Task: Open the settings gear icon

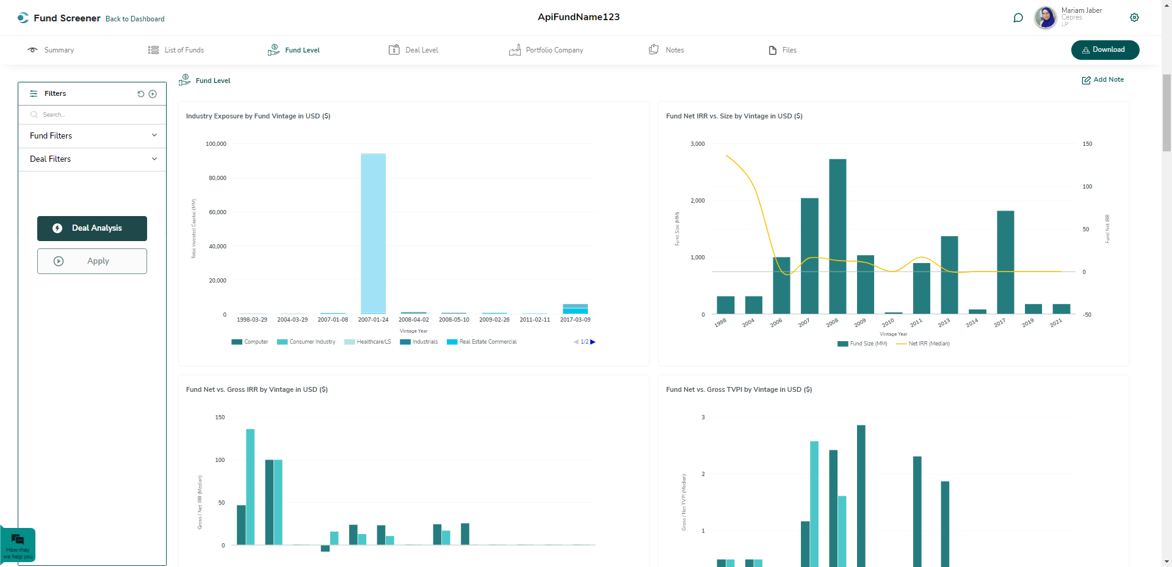Action: tap(1134, 18)
